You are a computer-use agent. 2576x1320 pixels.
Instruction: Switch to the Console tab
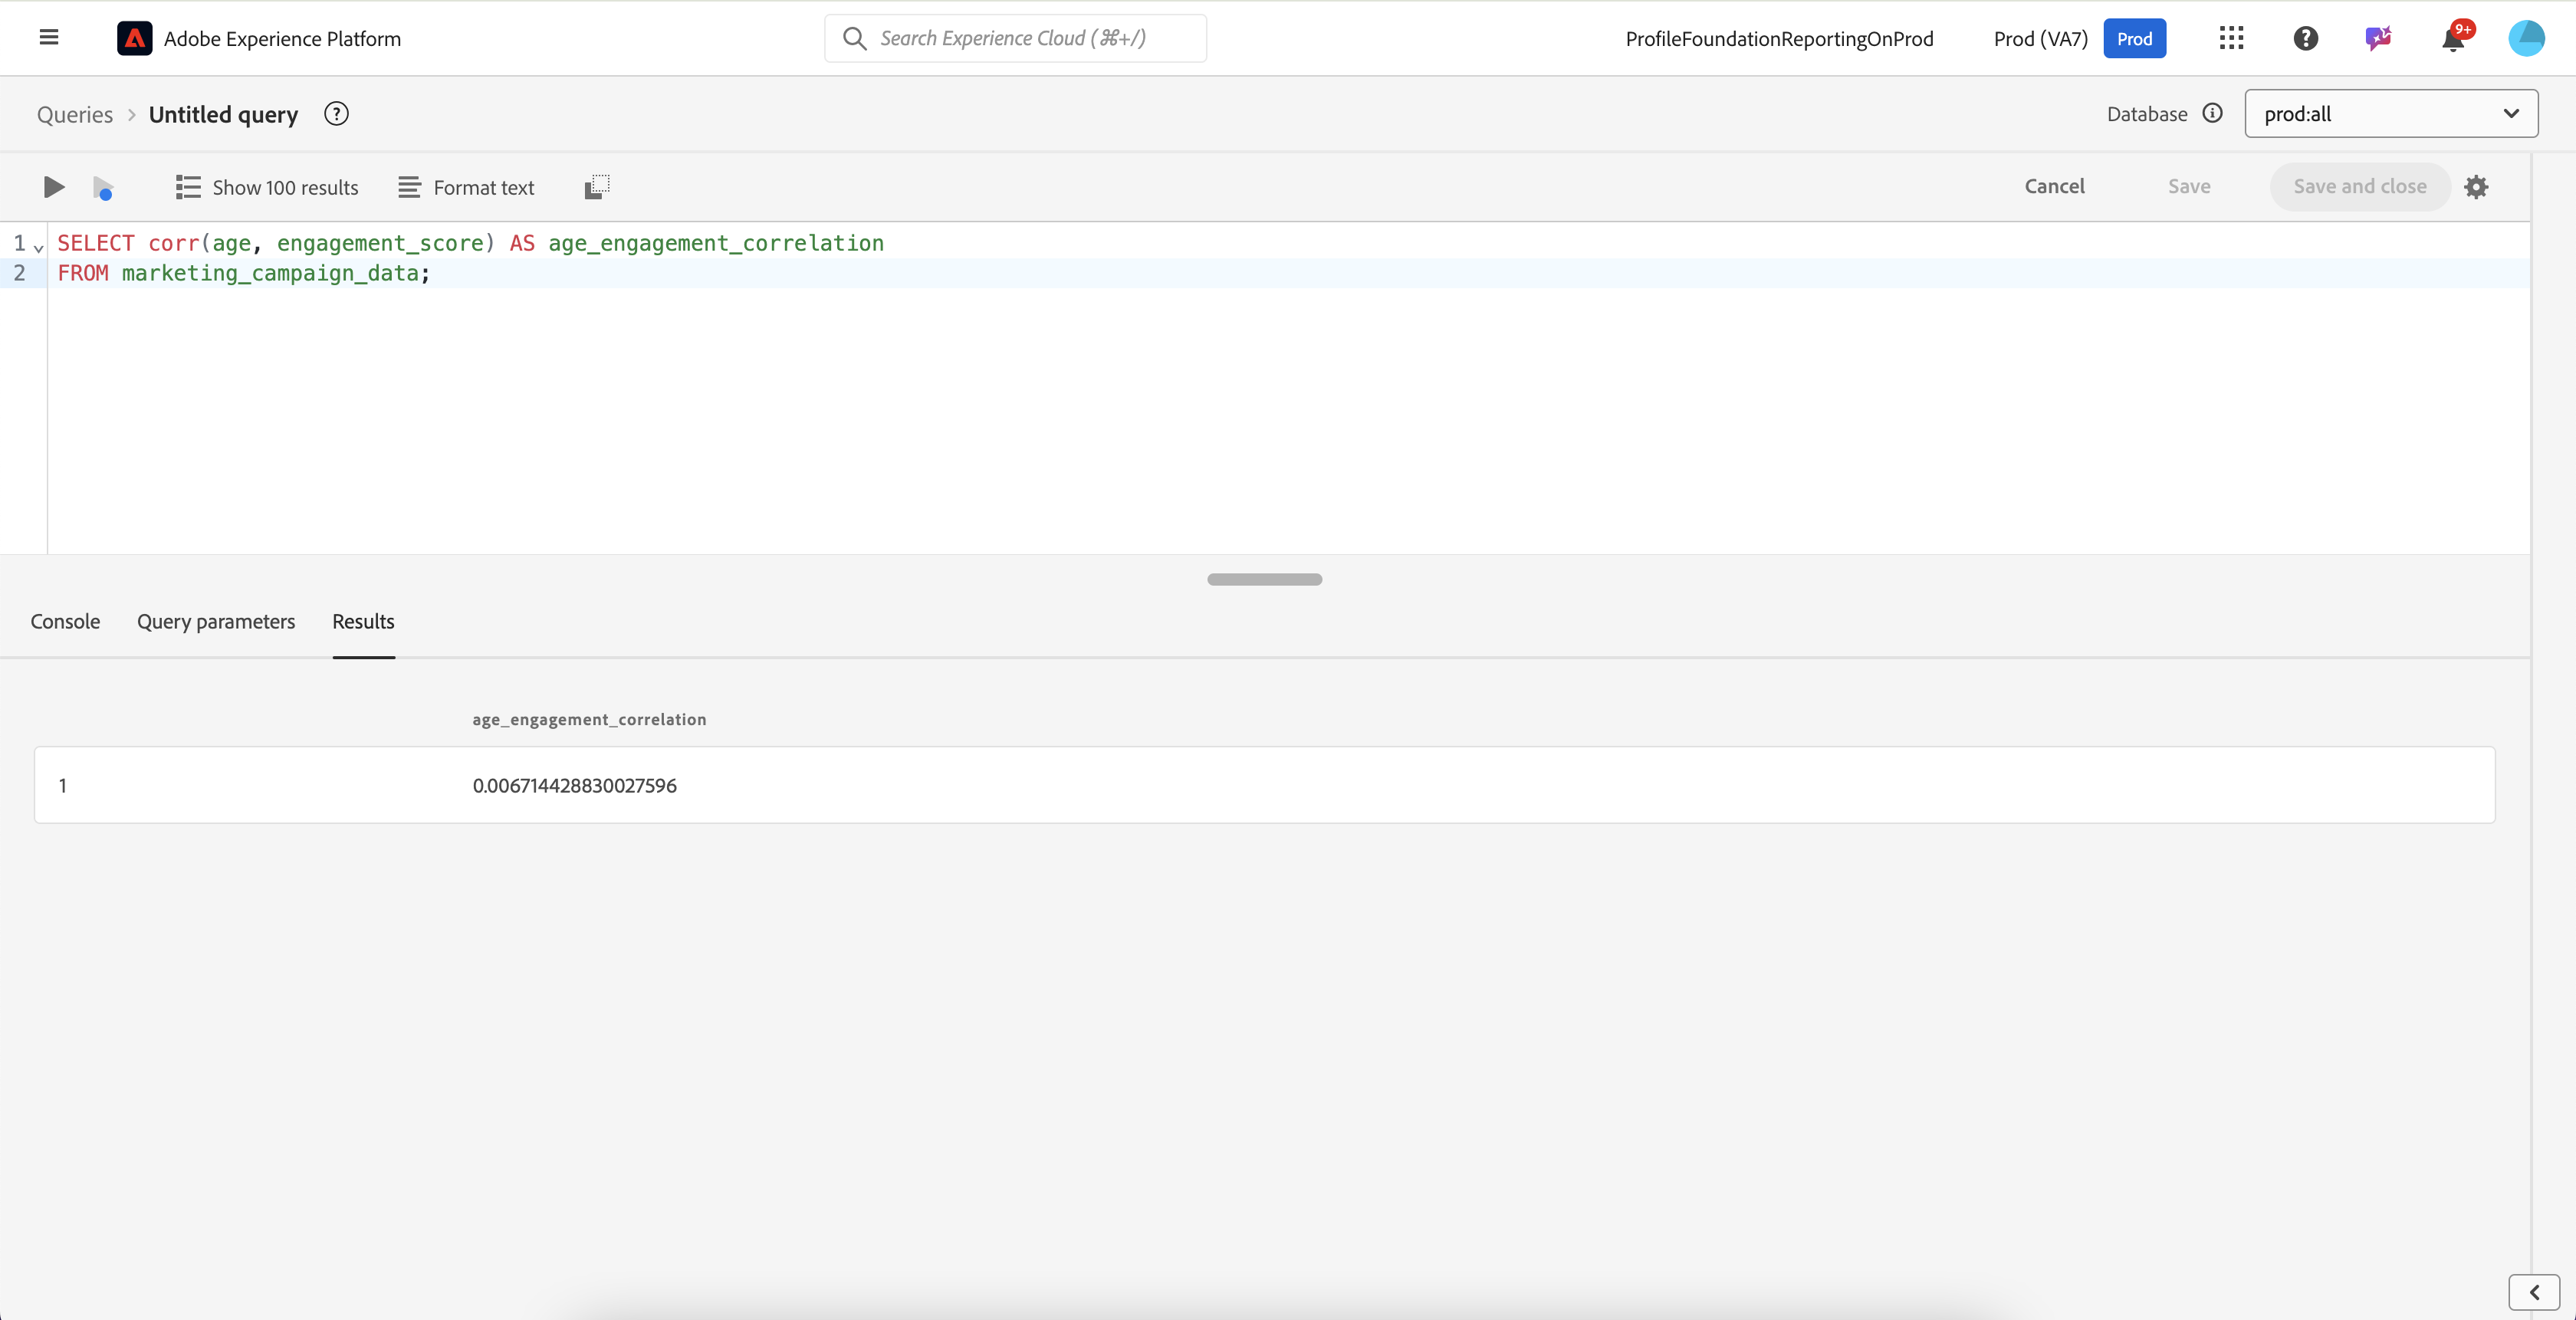65,621
